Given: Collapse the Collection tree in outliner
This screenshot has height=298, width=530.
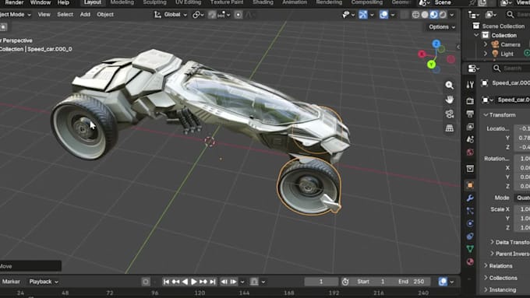Looking at the screenshot, I should 476,35.
